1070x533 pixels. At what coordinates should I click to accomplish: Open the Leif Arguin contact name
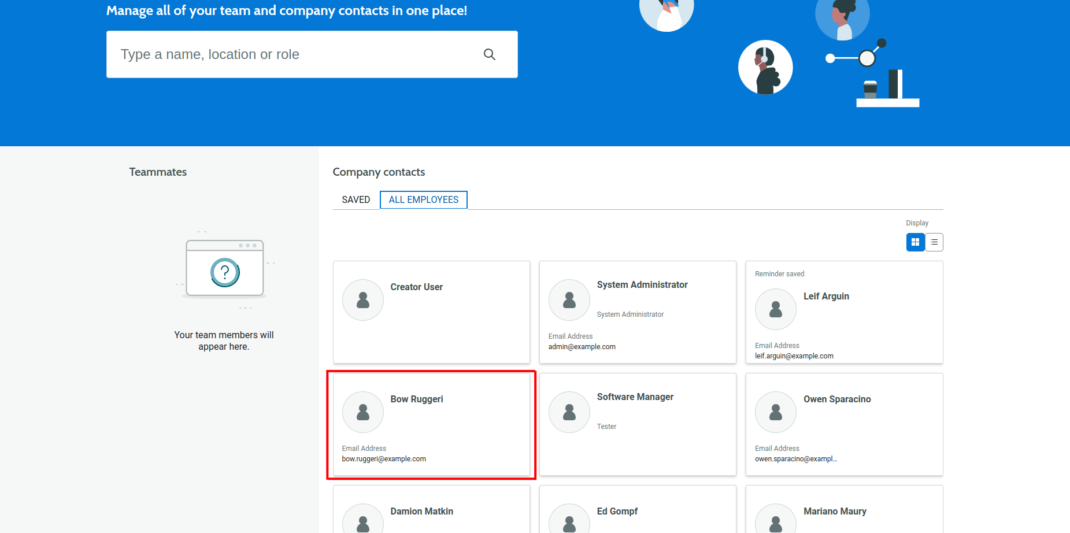[826, 296]
